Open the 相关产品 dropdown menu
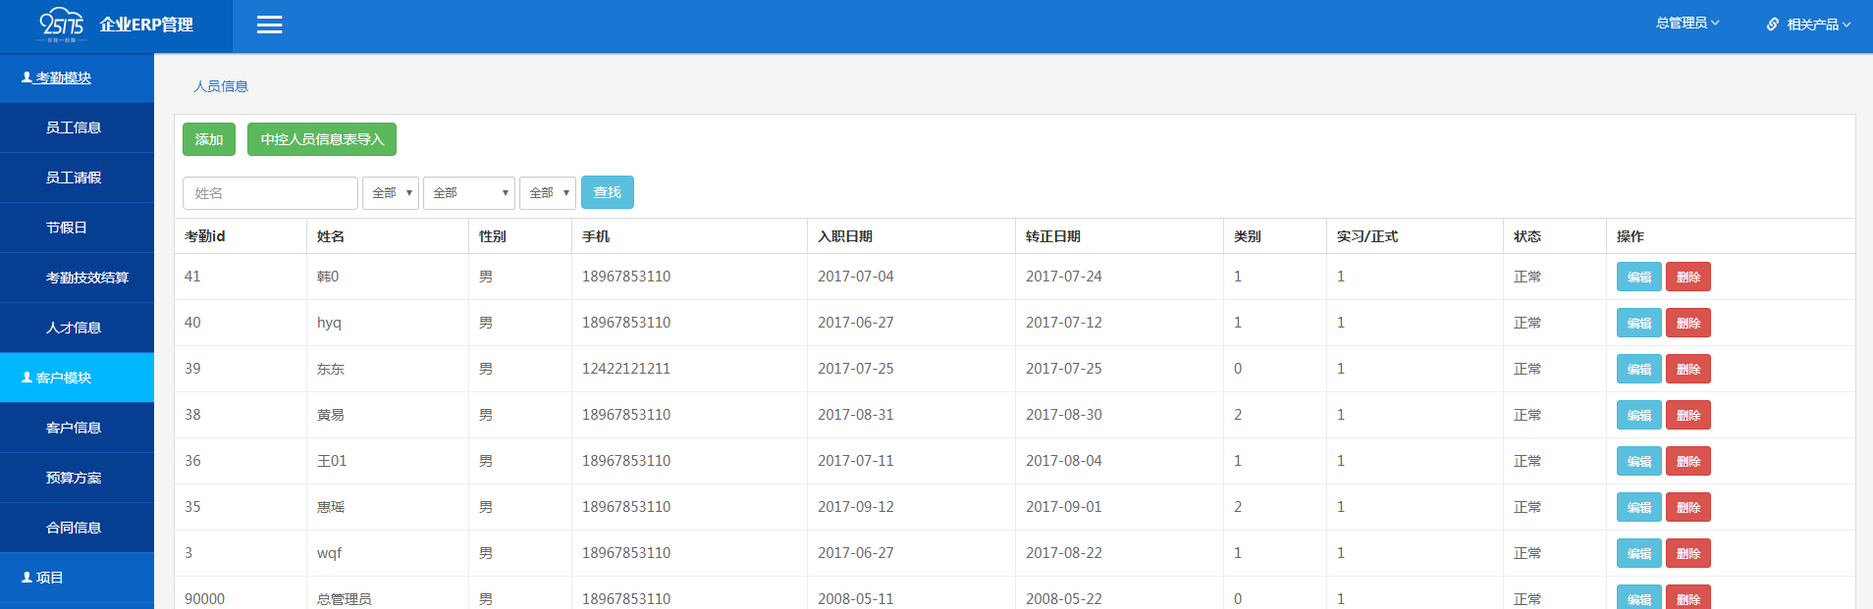 click(1817, 25)
